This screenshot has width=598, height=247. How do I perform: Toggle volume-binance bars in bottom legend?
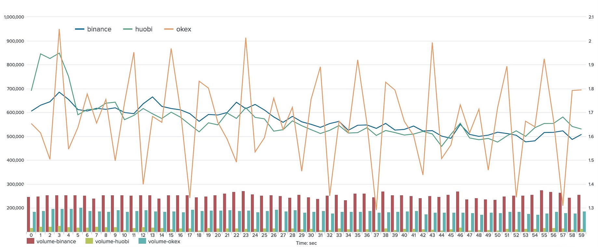click(51, 241)
